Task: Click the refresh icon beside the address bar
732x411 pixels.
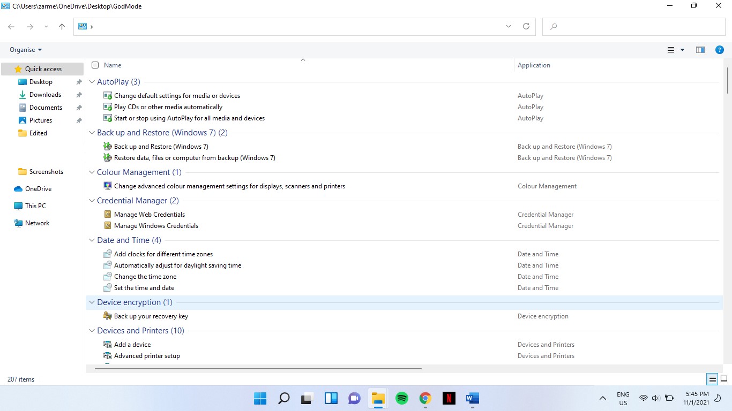Action: (526, 26)
